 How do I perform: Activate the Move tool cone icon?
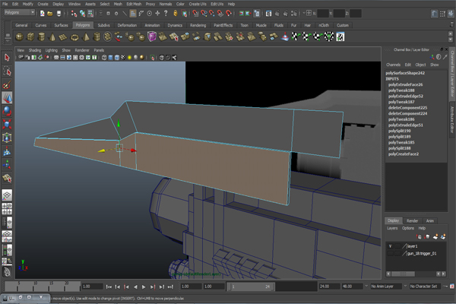[7, 98]
